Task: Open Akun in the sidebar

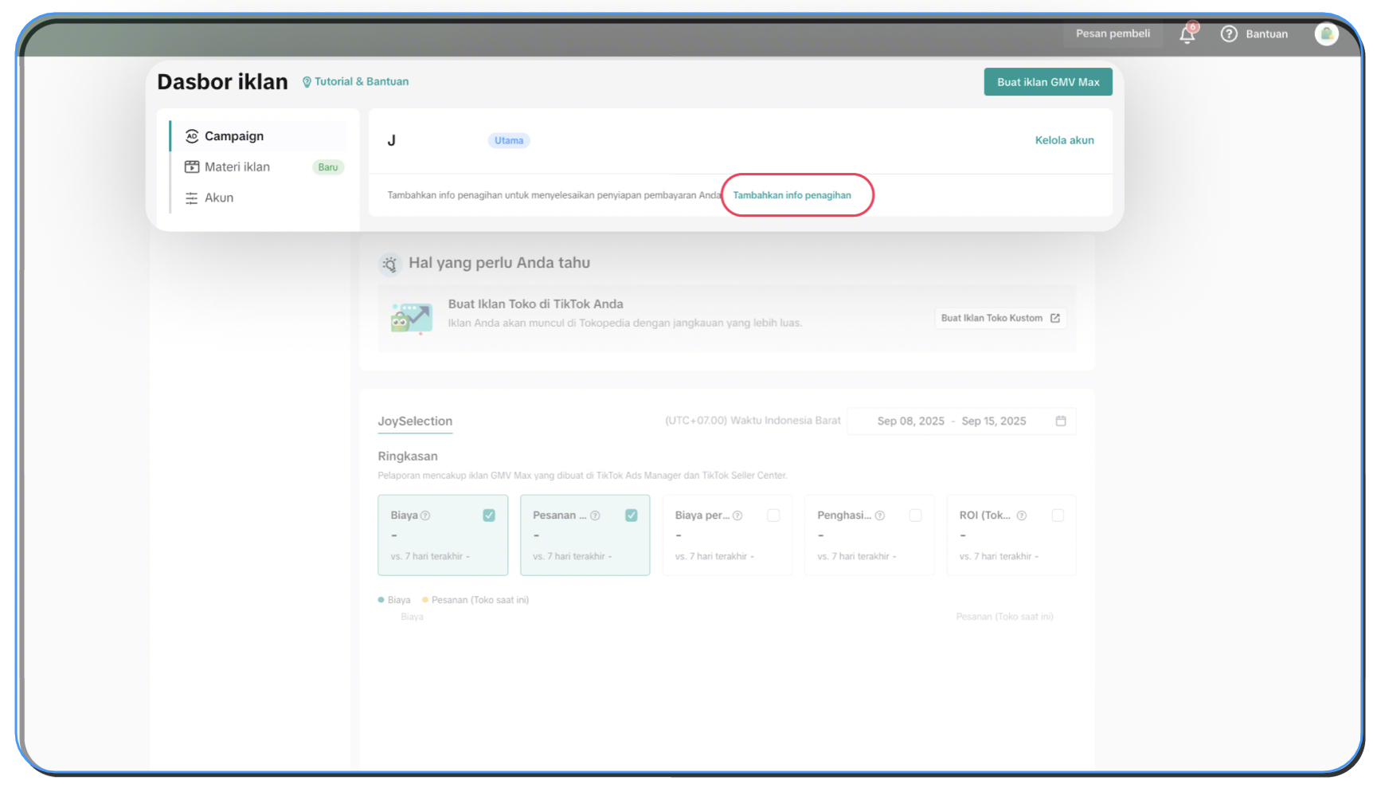Action: point(218,198)
